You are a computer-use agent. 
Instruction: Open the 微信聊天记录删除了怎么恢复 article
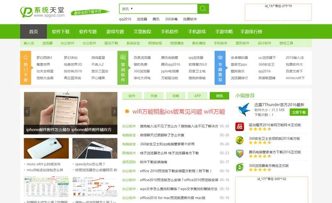(162, 135)
